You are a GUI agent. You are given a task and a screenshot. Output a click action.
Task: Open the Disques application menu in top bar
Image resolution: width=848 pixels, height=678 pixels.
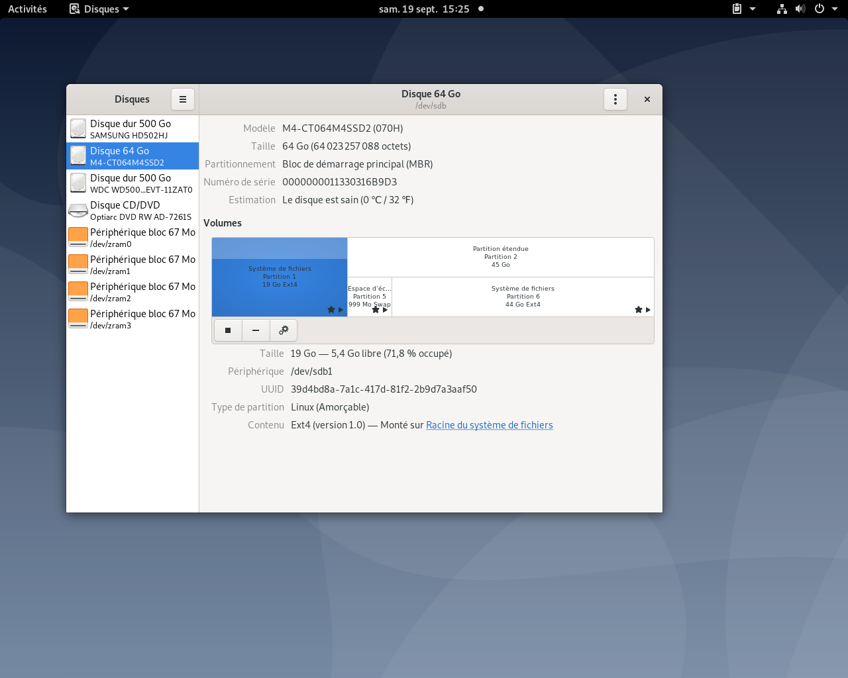pyautogui.click(x=99, y=9)
